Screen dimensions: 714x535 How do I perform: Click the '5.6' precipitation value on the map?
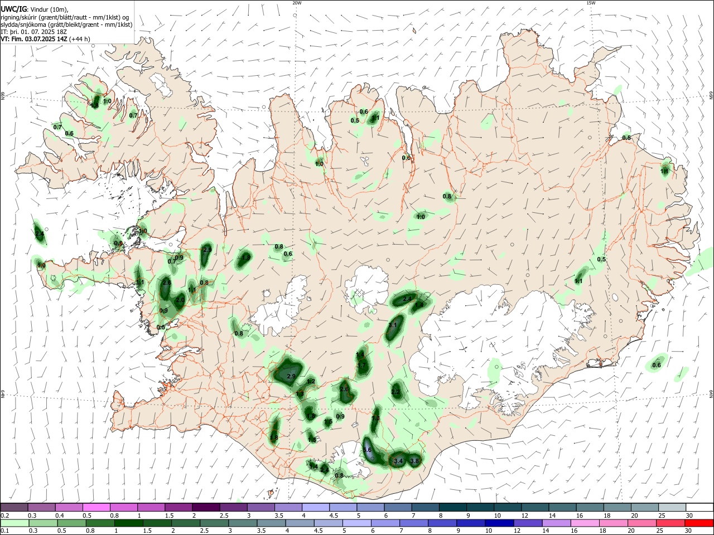367,450
